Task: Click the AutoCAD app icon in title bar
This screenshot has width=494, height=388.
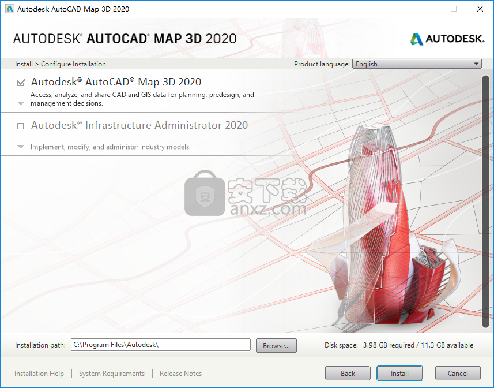Action: [10, 9]
